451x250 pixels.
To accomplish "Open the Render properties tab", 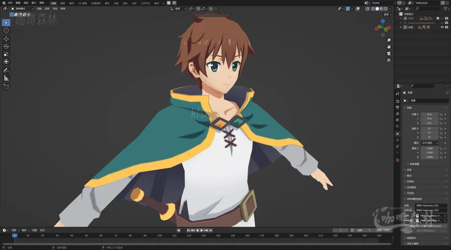I will (x=398, y=101).
